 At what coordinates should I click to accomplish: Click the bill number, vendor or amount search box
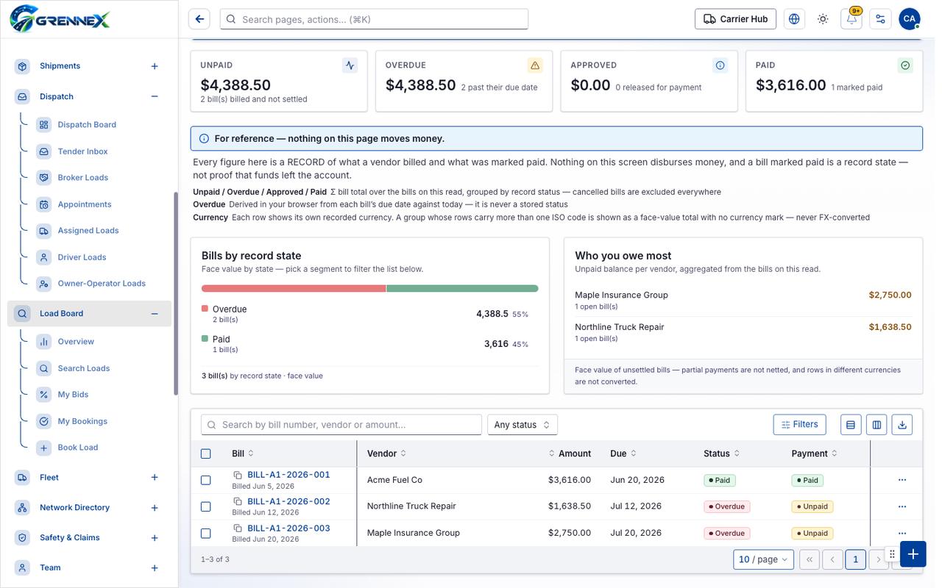(341, 425)
